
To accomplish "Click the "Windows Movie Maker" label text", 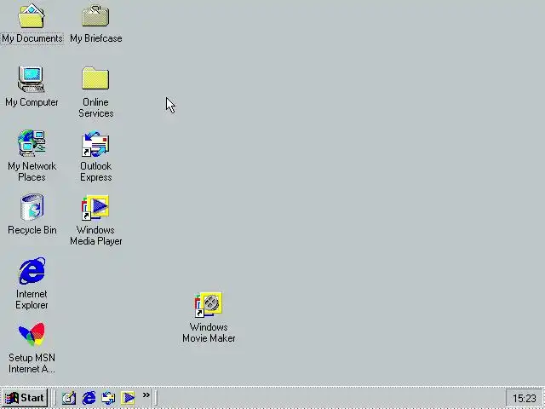I will (x=209, y=333).
